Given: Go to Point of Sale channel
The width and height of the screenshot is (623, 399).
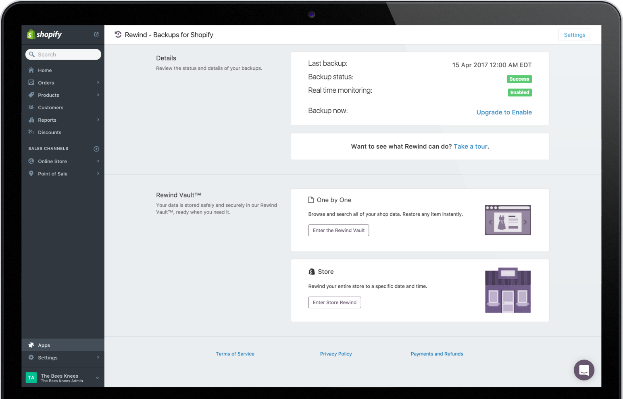Looking at the screenshot, I should (52, 174).
